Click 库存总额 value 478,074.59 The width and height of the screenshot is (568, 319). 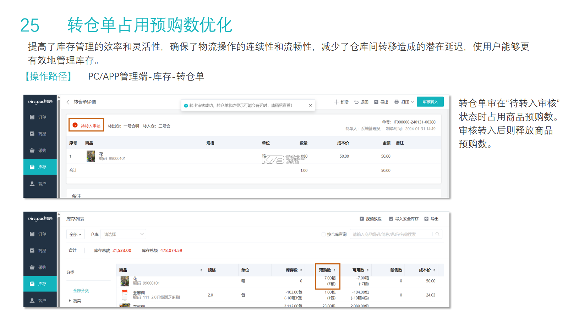click(x=171, y=251)
